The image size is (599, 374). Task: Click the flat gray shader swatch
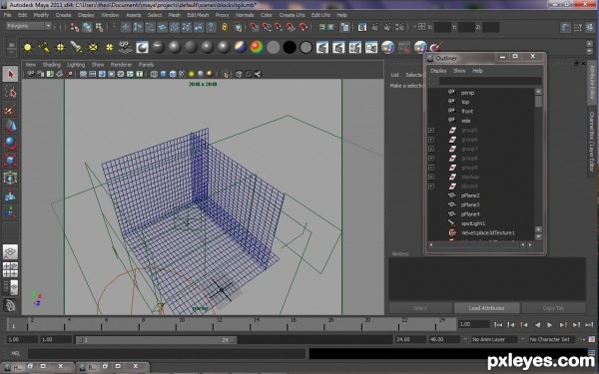coord(274,47)
